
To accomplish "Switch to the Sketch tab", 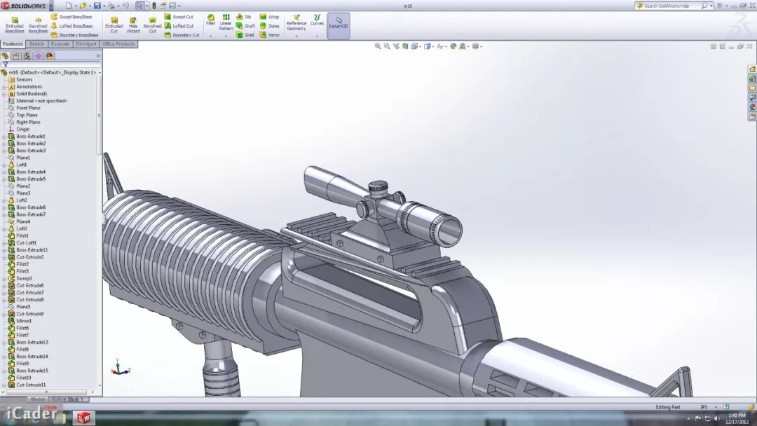I will (x=38, y=43).
